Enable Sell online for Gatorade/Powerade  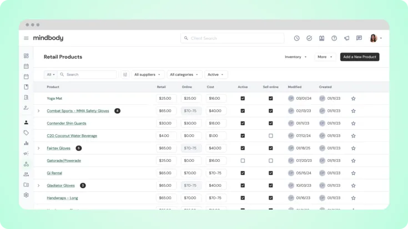(271, 161)
